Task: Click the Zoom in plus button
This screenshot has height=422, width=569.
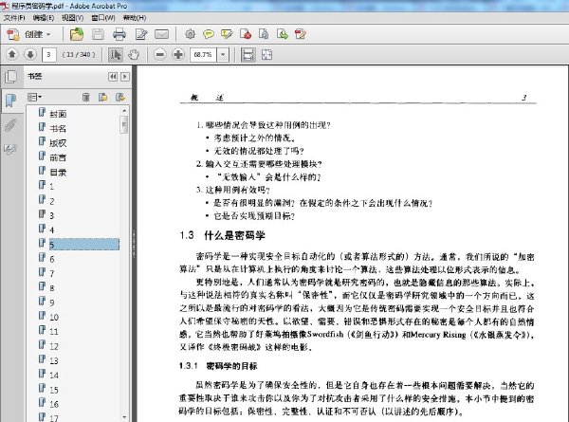Action: click(178, 55)
